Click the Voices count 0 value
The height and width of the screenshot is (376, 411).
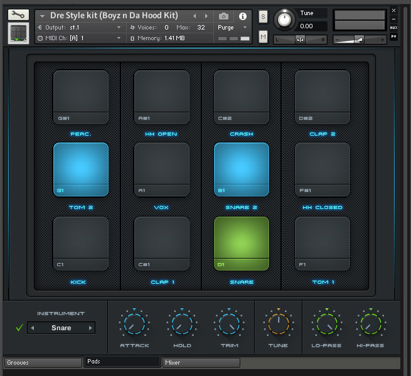click(166, 27)
